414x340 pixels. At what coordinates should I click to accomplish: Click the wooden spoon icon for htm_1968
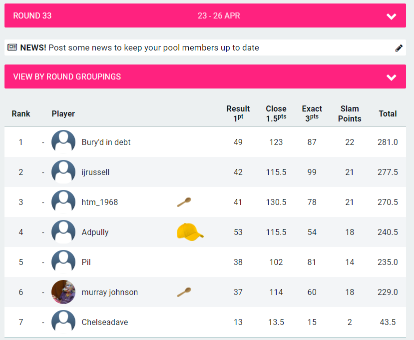[184, 202]
